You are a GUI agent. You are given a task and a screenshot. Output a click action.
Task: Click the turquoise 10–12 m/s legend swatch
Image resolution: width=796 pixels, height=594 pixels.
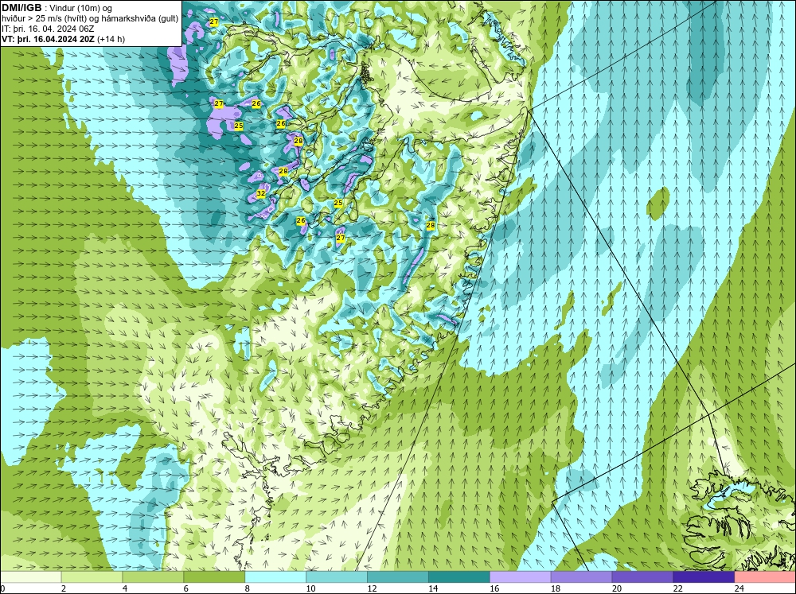[x=337, y=577]
